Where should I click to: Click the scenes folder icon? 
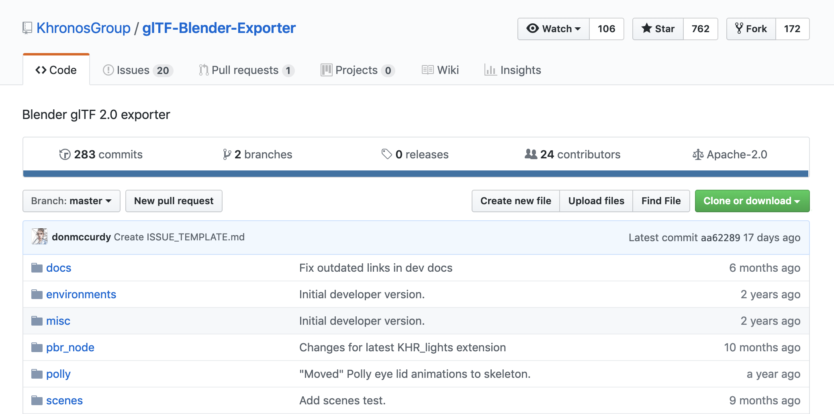(37, 400)
